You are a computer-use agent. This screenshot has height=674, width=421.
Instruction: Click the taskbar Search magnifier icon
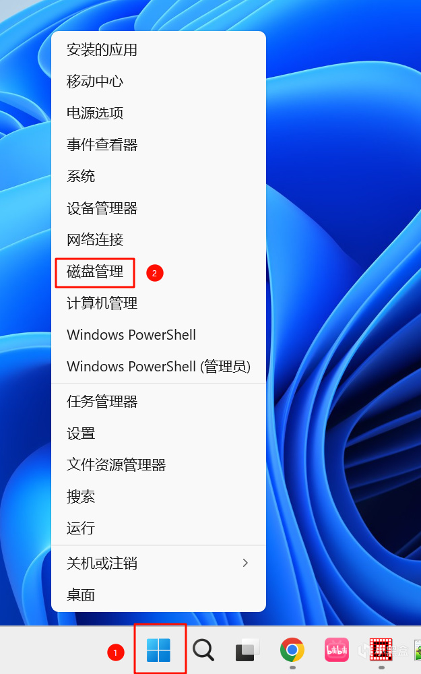203,650
